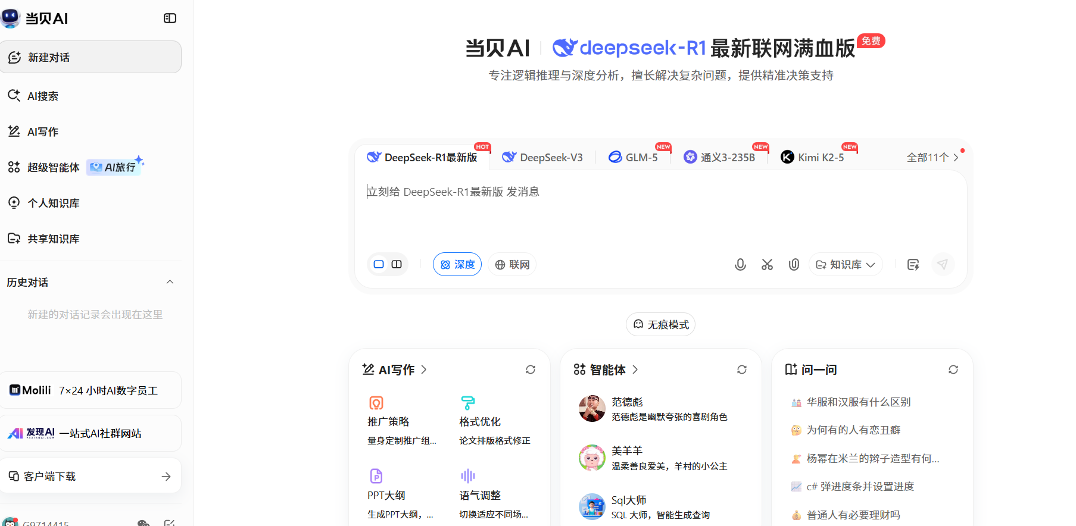Viewport: 1076px width, 526px height.
Task: Ask c# 弹进度条设置进度
Action: [860, 487]
